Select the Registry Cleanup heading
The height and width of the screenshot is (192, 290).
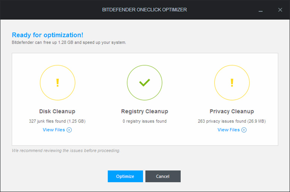point(145,111)
